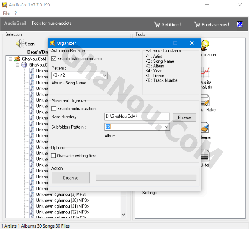249x229 pixels.
Task: Click the %3 : Album pattern constant
Action: tap(155, 66)
